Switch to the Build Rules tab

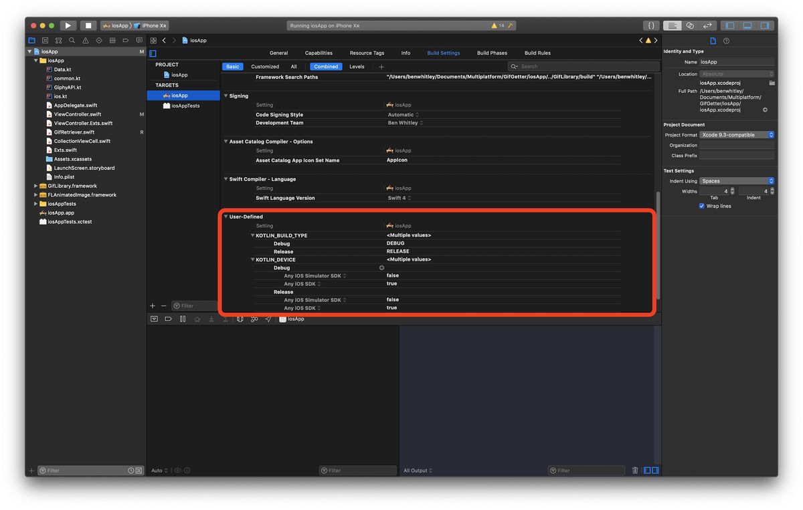click(x=539, y=53)
